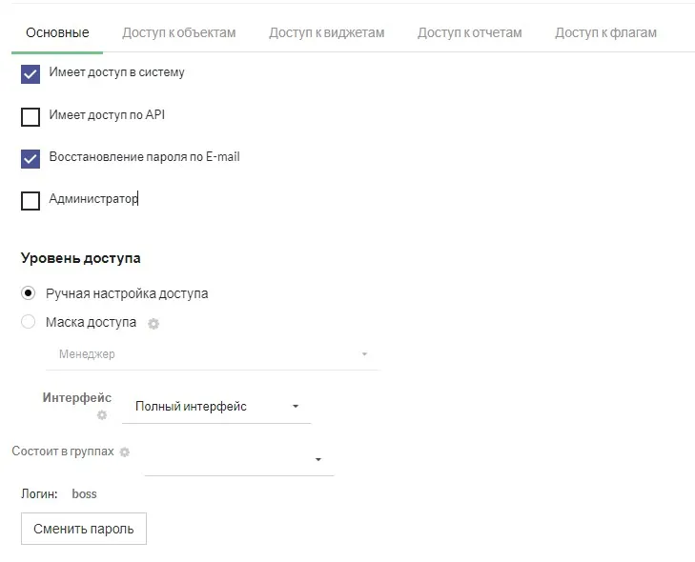
Task: Uncheck Имеет доступ в систему checkbox
Action: coord(31,74)
